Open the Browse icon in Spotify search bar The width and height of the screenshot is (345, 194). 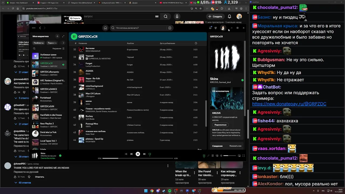point(170,28)
